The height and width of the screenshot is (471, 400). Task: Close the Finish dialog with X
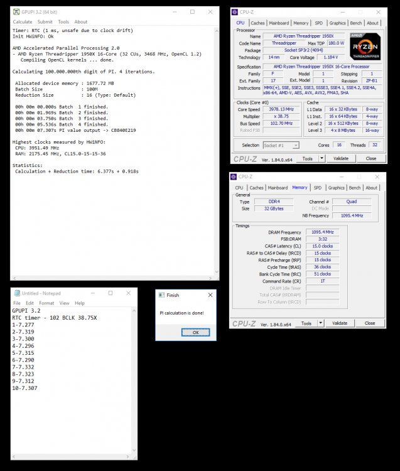coord(210,295)
